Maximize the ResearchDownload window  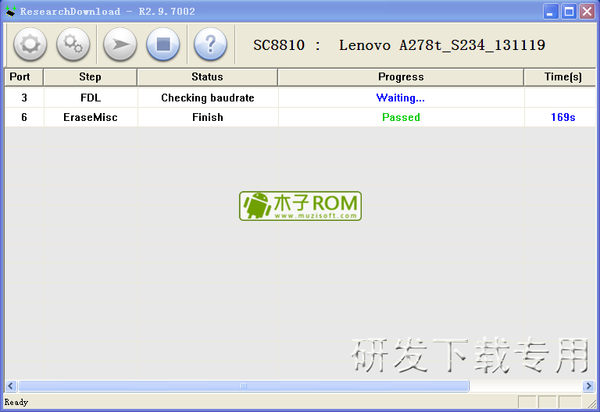pos(569,12)
